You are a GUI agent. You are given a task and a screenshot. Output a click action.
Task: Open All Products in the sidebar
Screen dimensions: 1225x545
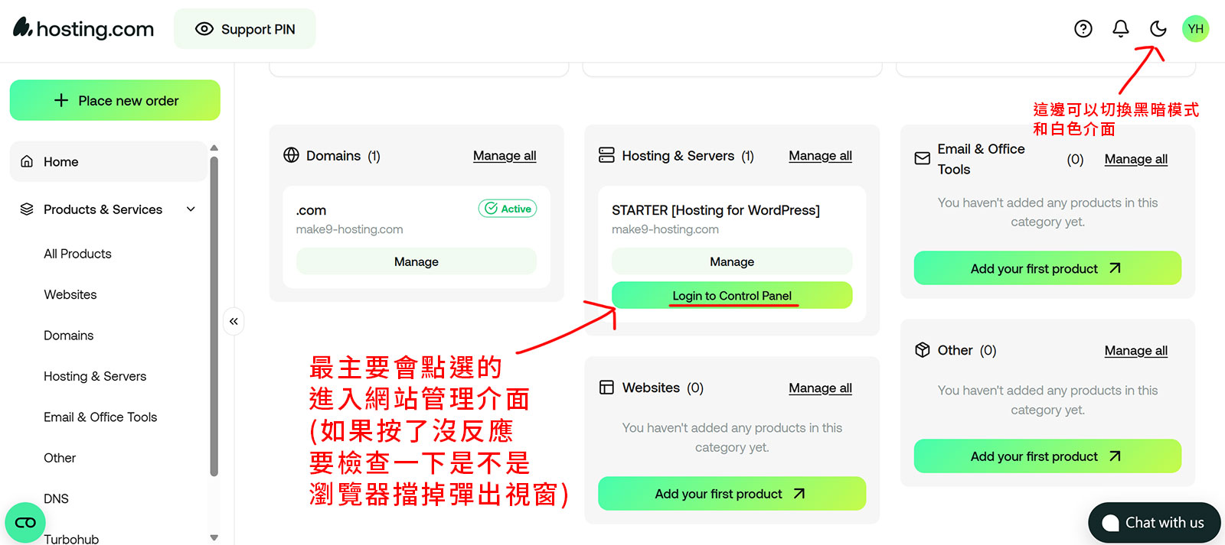tap(77, 254)
